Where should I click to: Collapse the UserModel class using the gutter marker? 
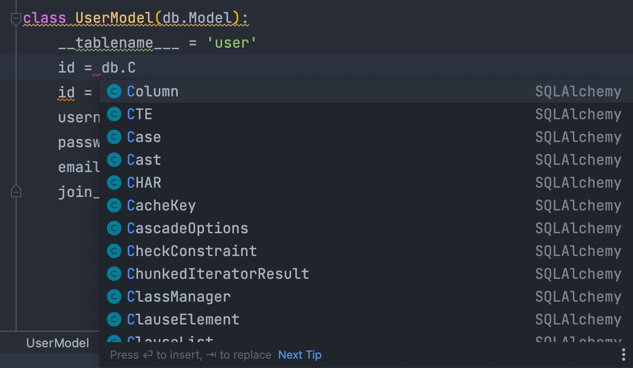[x=16, y=17]
